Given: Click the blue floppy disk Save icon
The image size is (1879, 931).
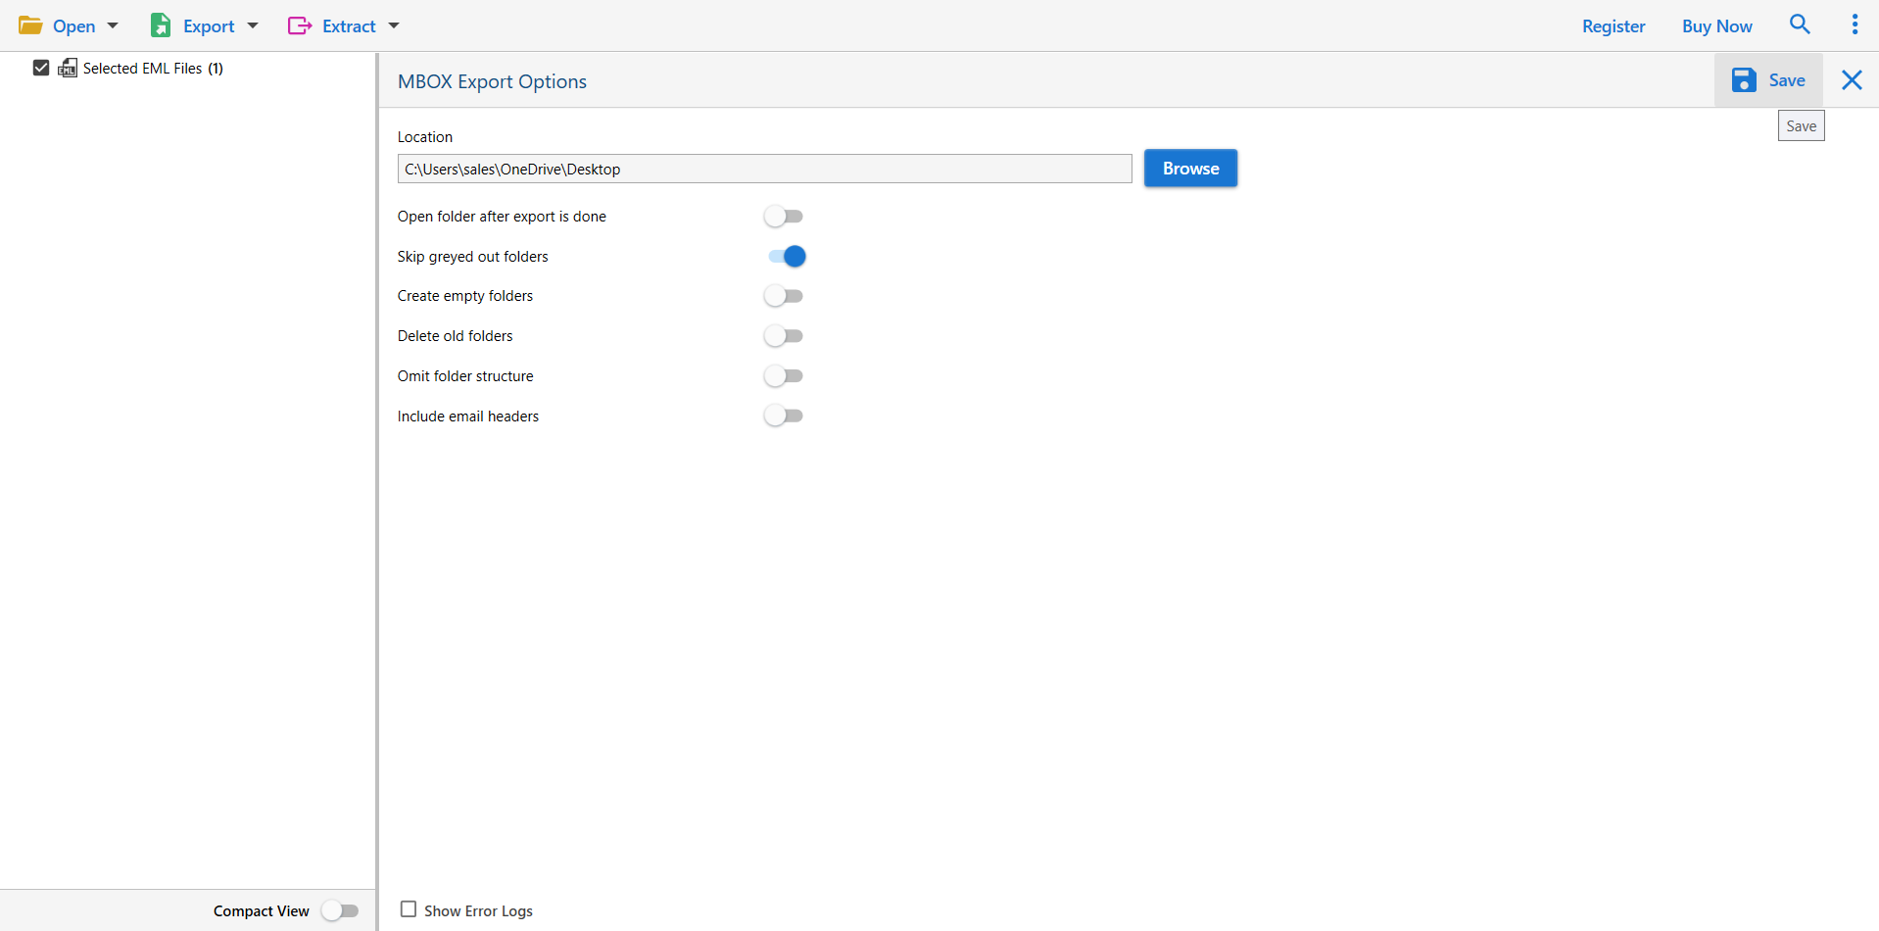Looking at the screenshot, I should tap(1744, 80).
